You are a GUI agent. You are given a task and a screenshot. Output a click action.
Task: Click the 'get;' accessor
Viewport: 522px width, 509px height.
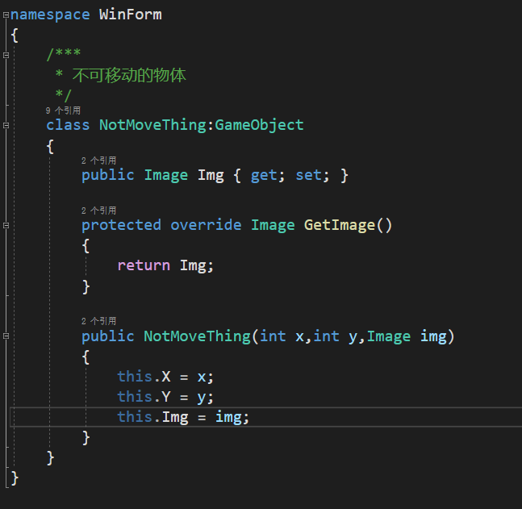click(268, 175)
